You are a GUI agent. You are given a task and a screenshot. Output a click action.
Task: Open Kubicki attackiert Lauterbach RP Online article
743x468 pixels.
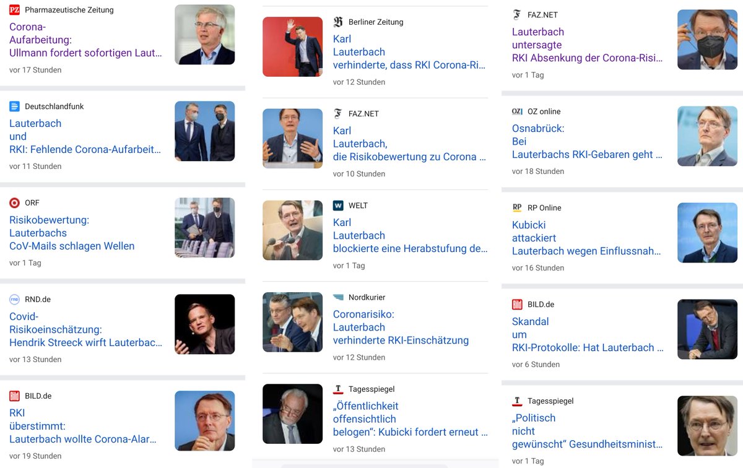pos(586,238)
